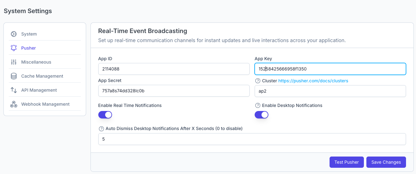Click help icon next to Cluster label
The image size is (416, 174).
[258, 81]
